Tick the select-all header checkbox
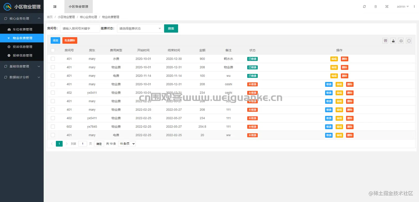 (x=53, y=50)
